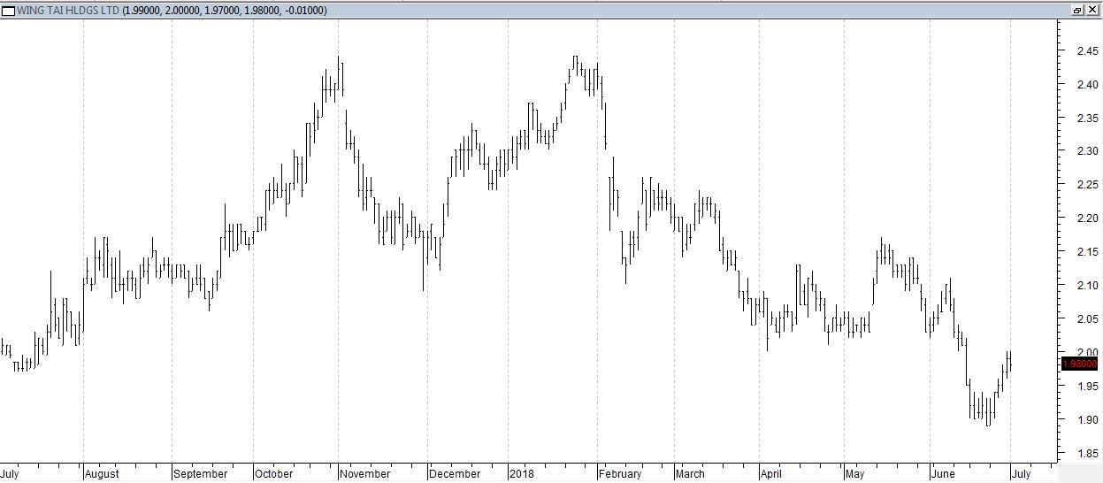Select the 2.05 price axis label
This screenshot has width=1103, height=483.
point(1088,318)
